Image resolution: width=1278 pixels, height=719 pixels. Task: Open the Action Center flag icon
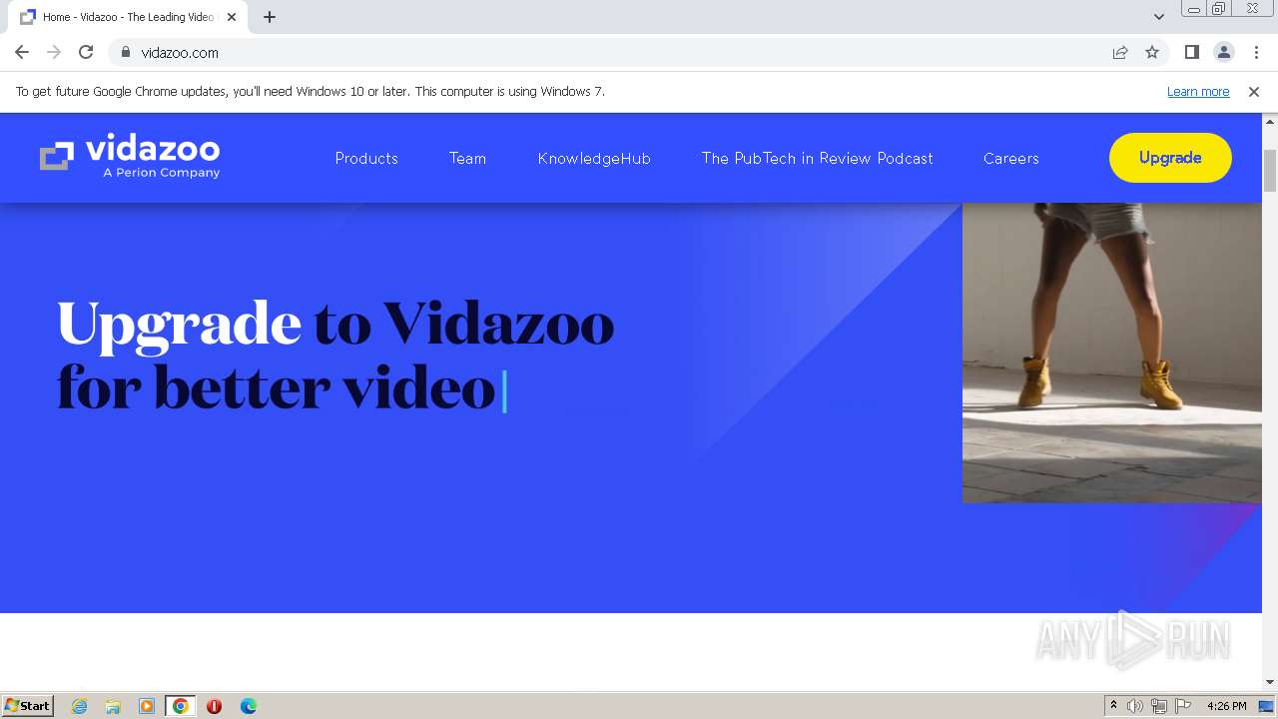click(x=1183, y=706)
